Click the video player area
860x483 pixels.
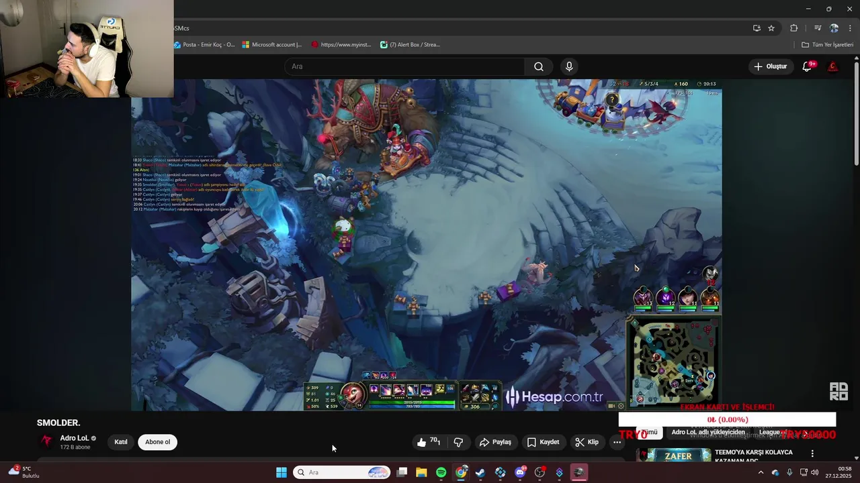tap(427, 245)
